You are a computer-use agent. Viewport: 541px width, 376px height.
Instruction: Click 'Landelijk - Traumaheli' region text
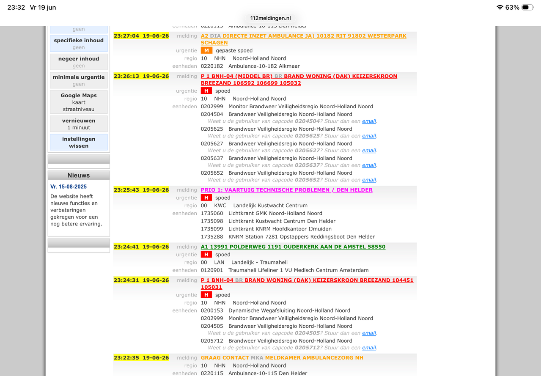click(259, 262)
